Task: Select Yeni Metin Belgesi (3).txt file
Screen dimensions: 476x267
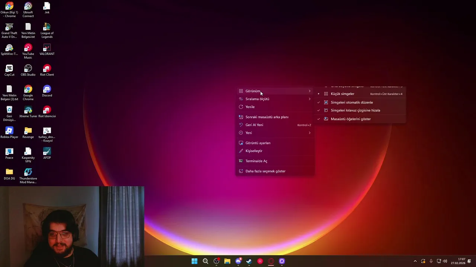Action: (x=9, y=93)
